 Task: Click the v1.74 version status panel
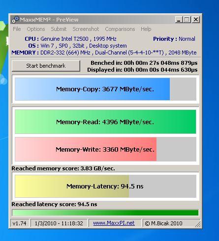click(x=20, y=223)
